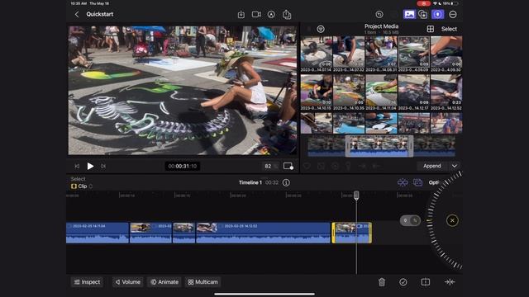Close the jog wheel with X button
Viewport: 529px width, 297px height.
pyautogui.click(x=452, y=220)
